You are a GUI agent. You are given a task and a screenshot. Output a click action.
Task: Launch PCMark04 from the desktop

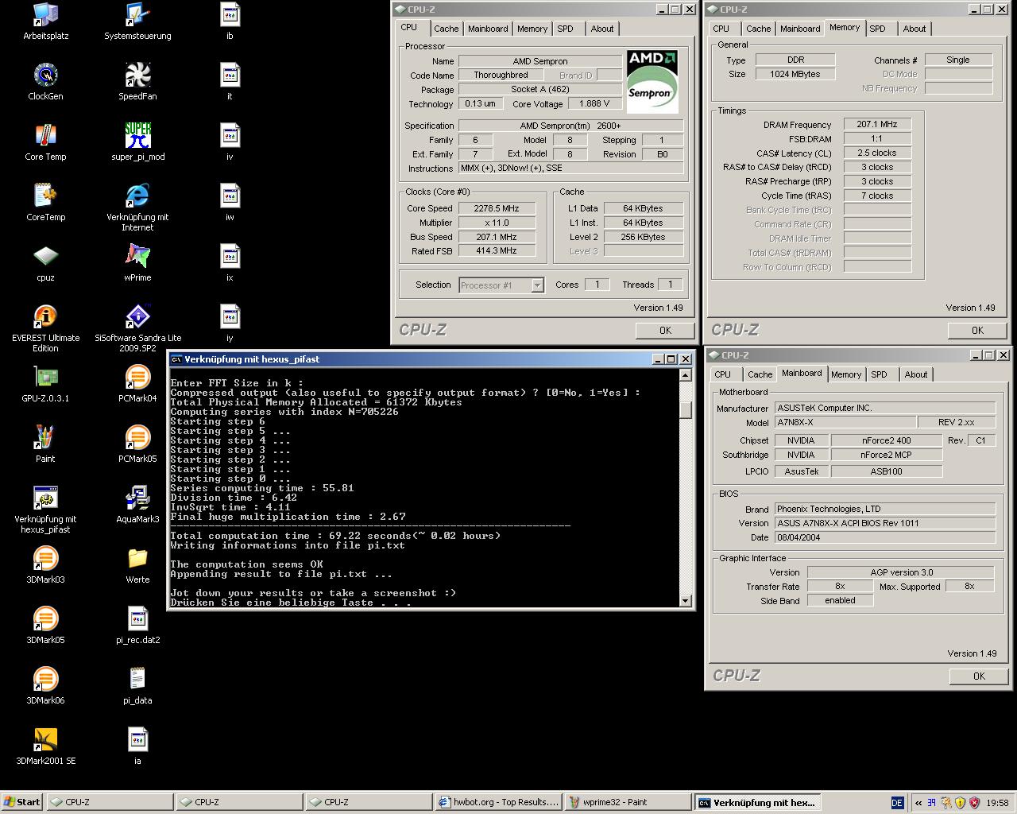coord(137,383)
